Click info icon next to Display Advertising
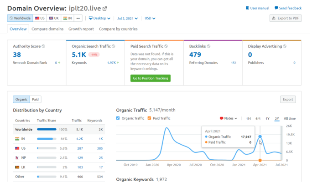 coord(285,46)
